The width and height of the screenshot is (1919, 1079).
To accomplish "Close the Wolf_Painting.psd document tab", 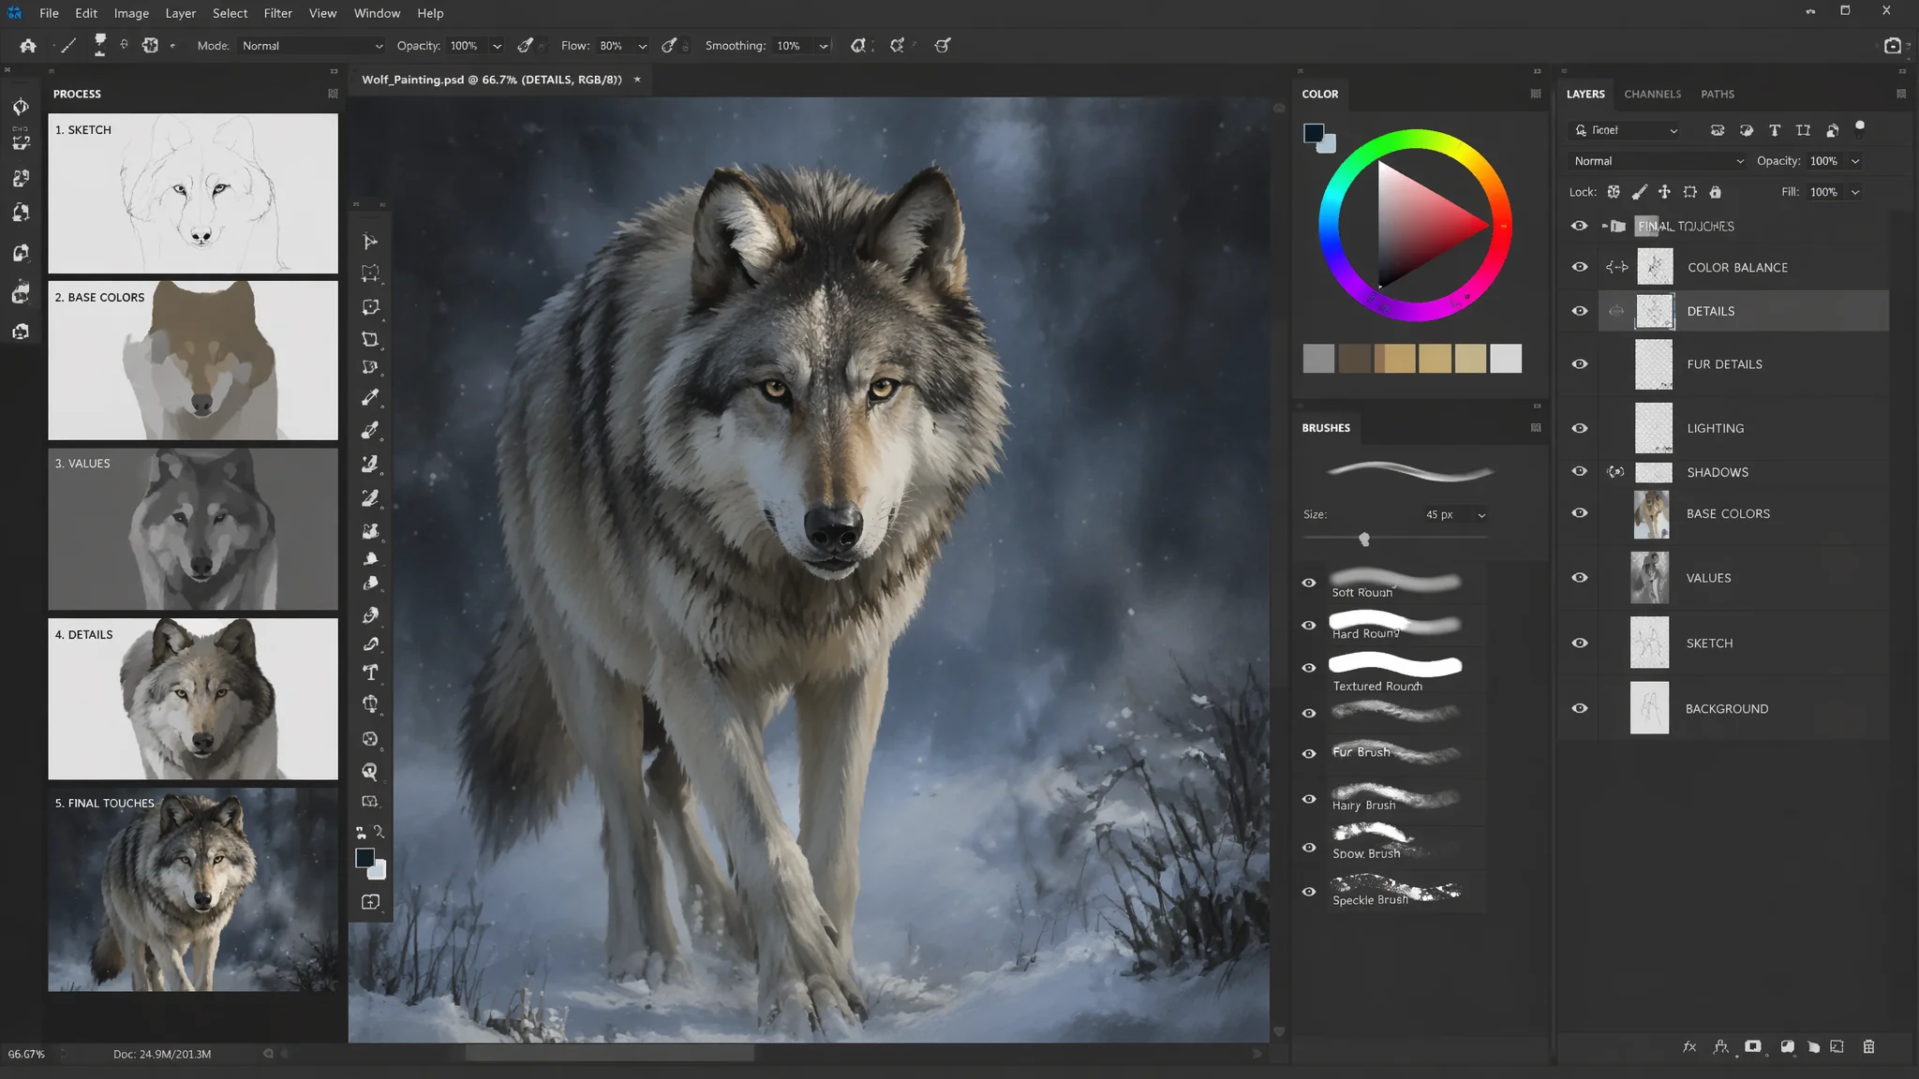I will pos(637,80).
